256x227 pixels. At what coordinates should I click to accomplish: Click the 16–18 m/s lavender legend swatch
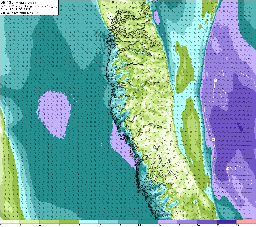point(167,222)
